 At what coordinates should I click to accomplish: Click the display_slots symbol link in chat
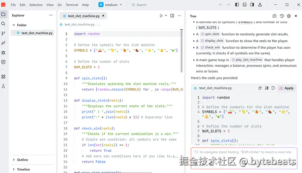tap(212, 41)
